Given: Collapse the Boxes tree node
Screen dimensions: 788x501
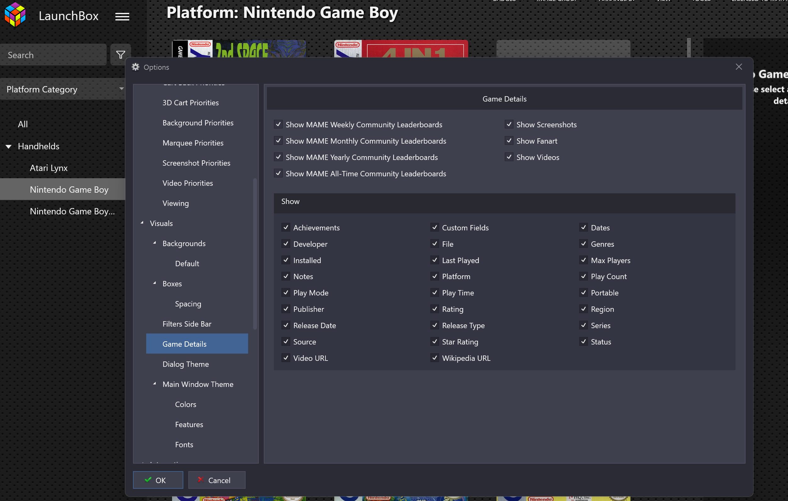Looking at the screenshot, I should (154, 283).
